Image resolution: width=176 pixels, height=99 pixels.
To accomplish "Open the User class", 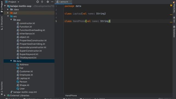I will tap(22, 89).
